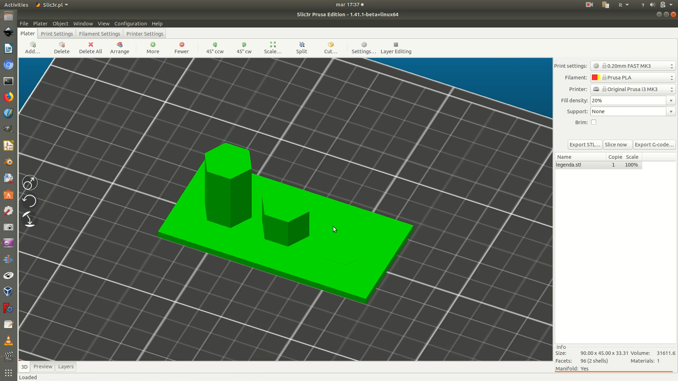Click the Copies value '1' for legenda.stl

coord(613,165)
